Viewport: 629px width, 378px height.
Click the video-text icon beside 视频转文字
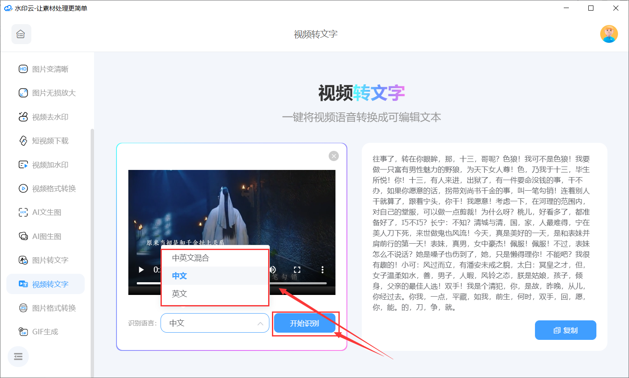pyautogui.click(x=23, y=284)
